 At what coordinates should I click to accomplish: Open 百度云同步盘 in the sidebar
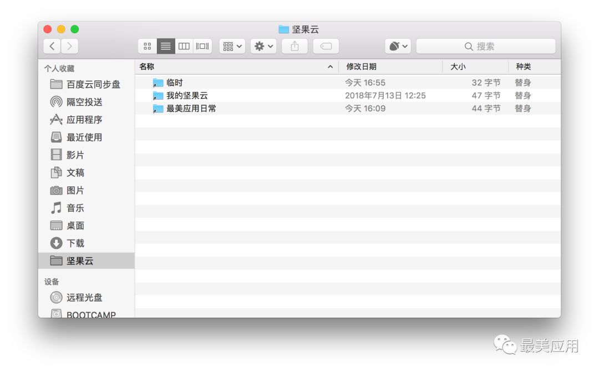[87, 84]
